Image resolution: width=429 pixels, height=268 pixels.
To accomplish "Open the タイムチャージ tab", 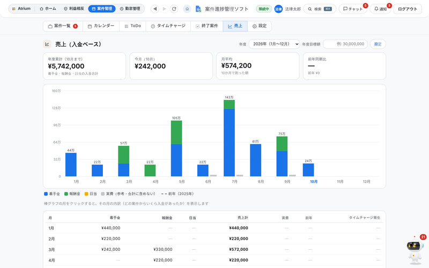I will (168, 26).
